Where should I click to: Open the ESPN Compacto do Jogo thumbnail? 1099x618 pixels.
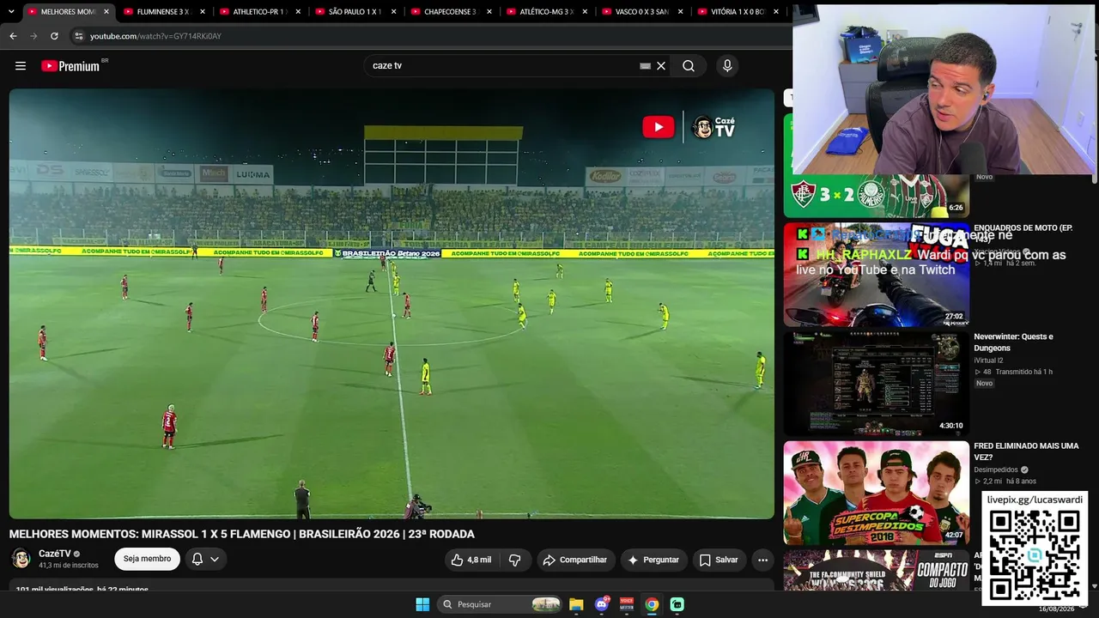[x=876, y=570]
